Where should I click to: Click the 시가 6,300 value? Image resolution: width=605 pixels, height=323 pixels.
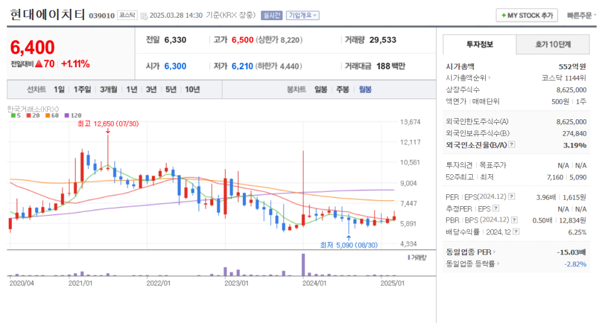pyautogui.click(x=175, y=66)
